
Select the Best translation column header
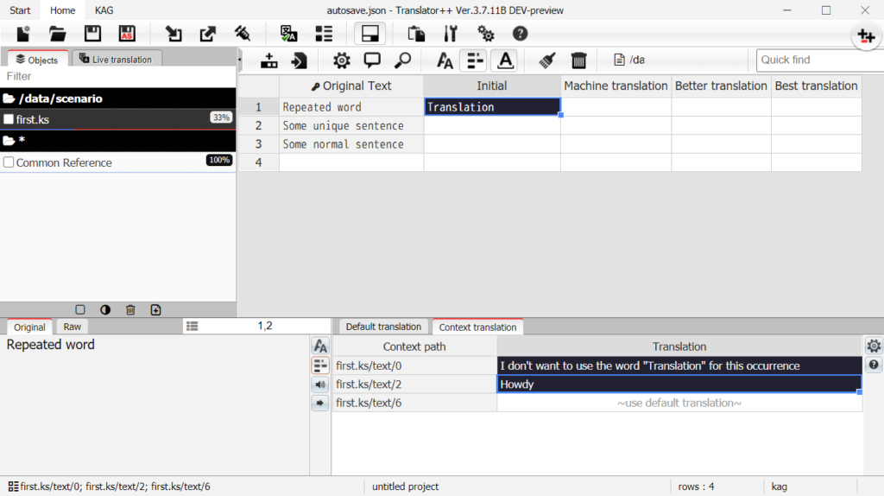817,86
